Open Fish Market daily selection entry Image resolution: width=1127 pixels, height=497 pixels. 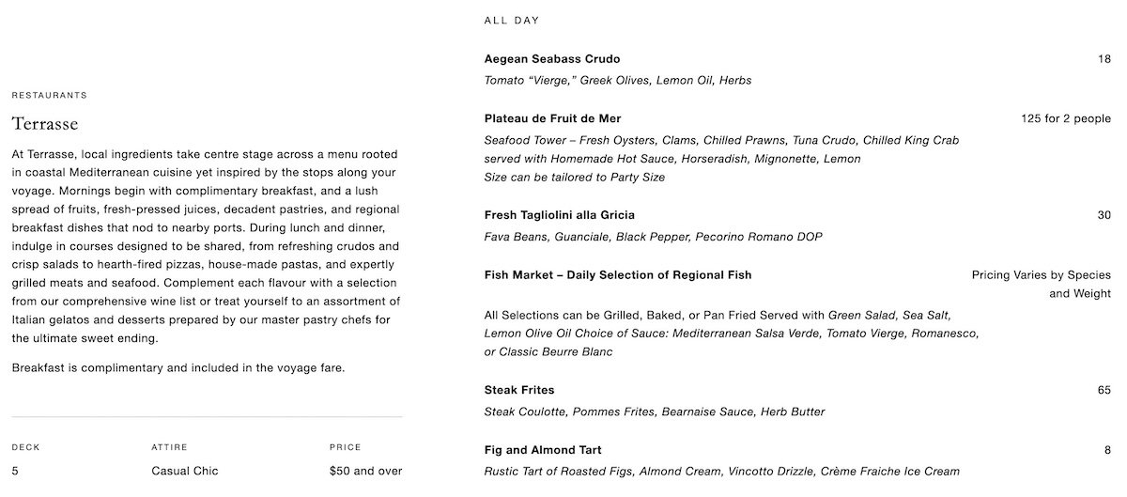[618, 275]
